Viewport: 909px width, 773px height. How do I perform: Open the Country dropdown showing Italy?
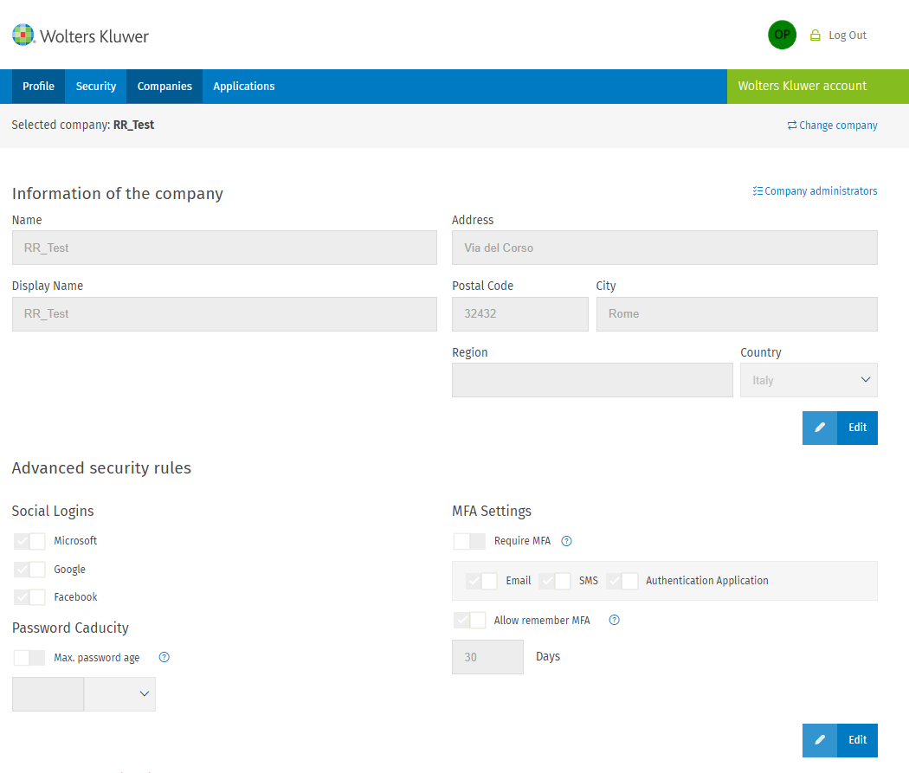pyautogui.click(x=809, y=380)
